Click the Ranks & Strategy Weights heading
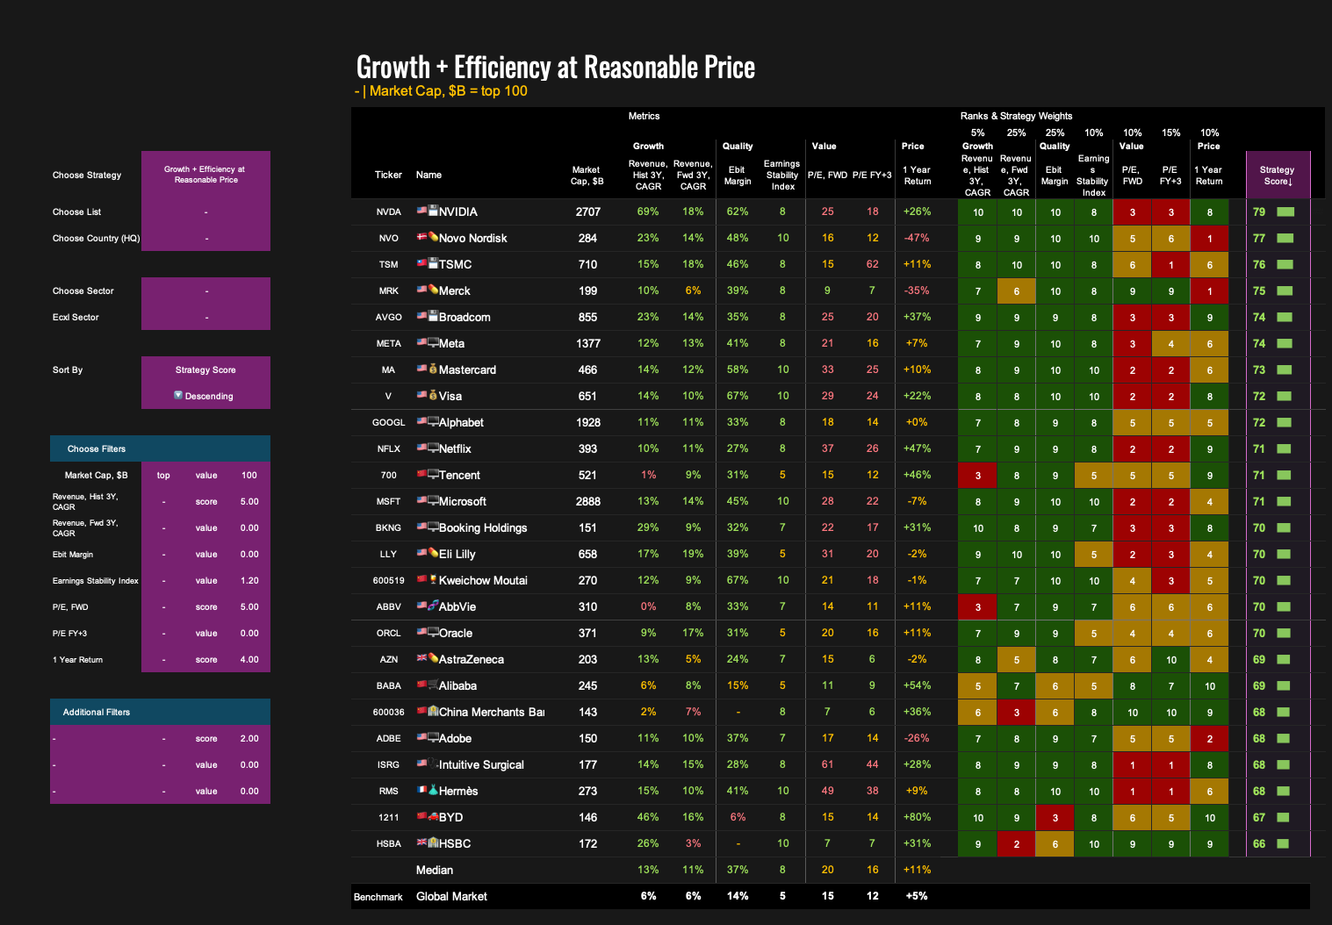 1016,116
